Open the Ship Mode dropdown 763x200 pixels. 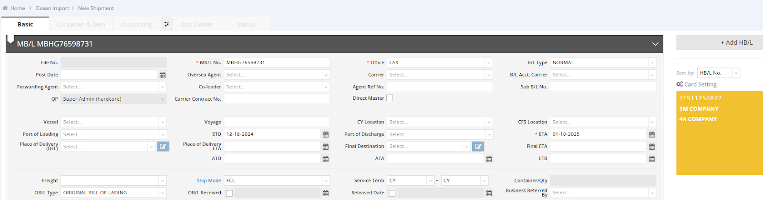326,181
